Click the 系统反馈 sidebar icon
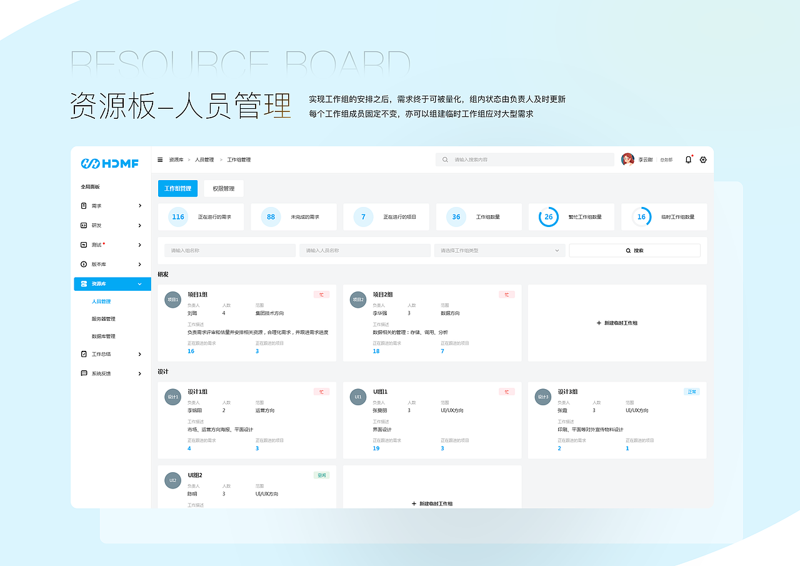This screenshot has height=566, width=800. coord(84,373)
